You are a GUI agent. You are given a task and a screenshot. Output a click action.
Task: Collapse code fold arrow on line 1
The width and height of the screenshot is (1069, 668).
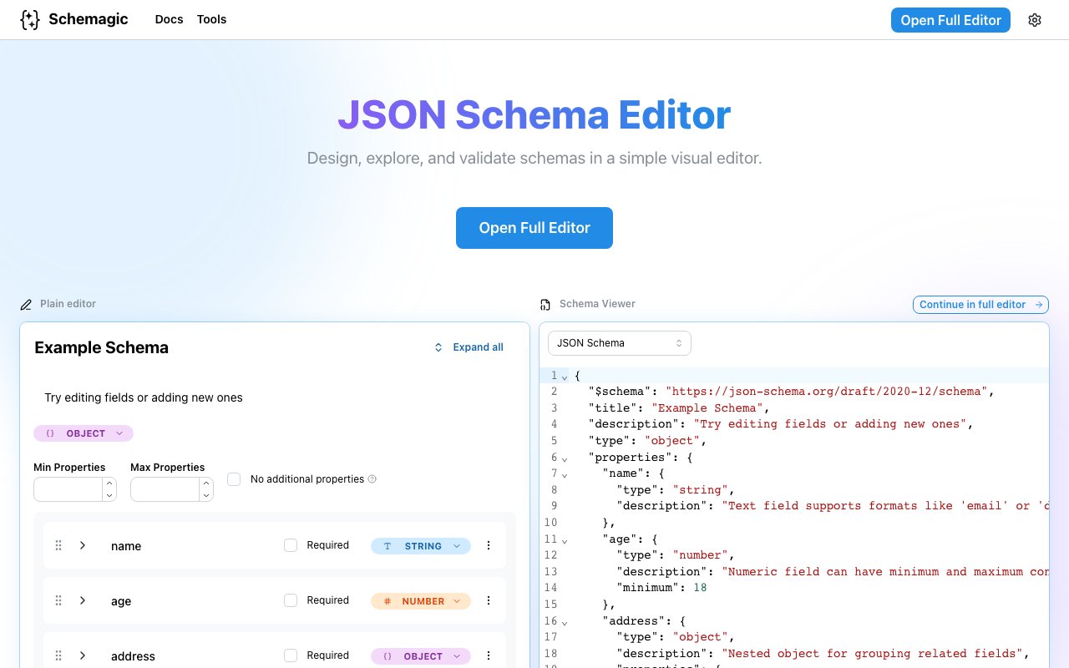click(x=565, y=377)
